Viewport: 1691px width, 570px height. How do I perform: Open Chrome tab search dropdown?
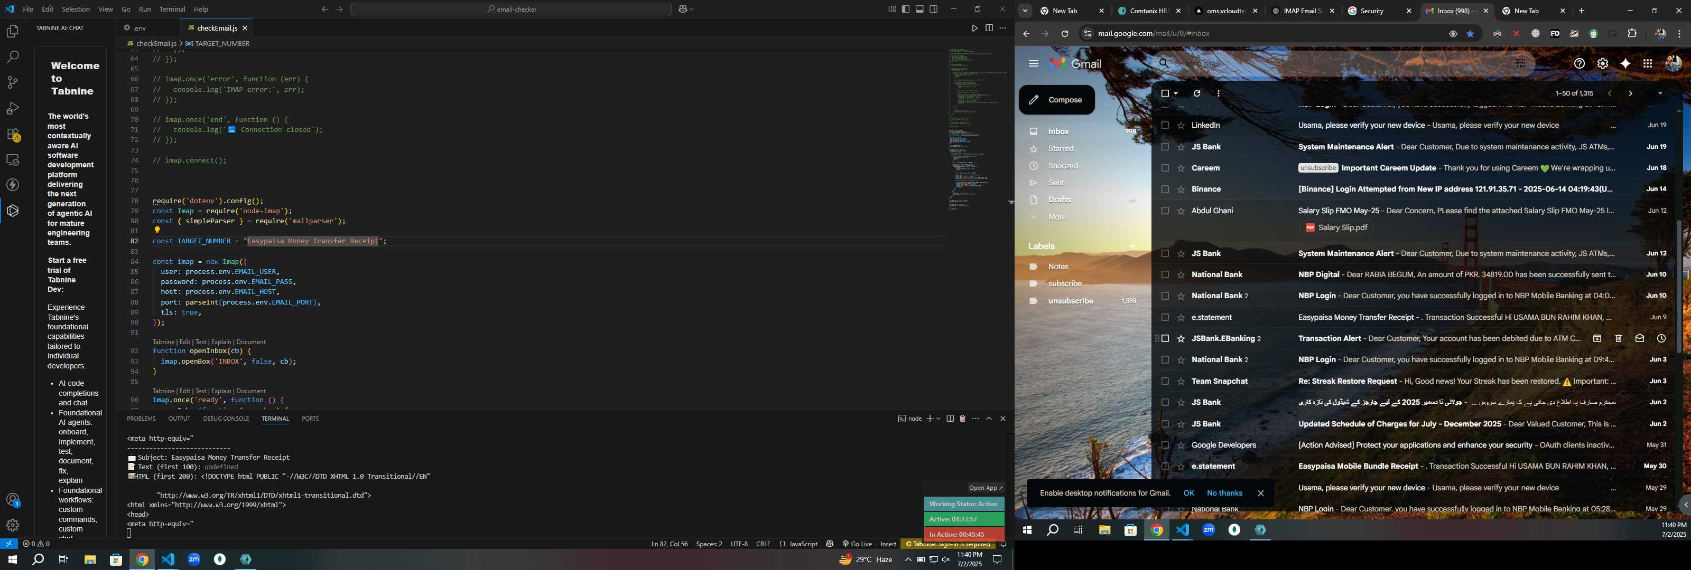[1025, 11]
